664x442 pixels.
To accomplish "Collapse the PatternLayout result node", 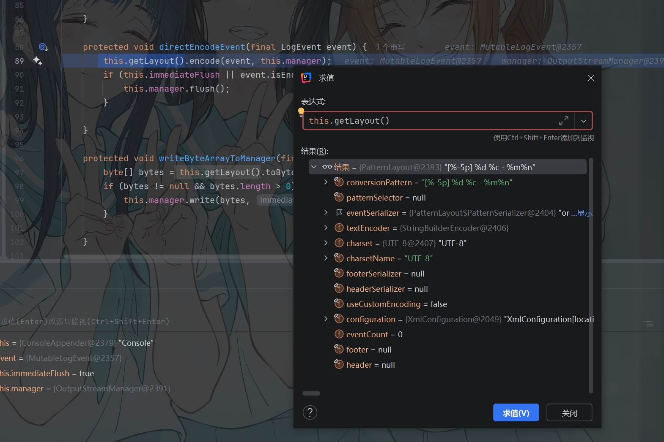I will coord(314,167).
